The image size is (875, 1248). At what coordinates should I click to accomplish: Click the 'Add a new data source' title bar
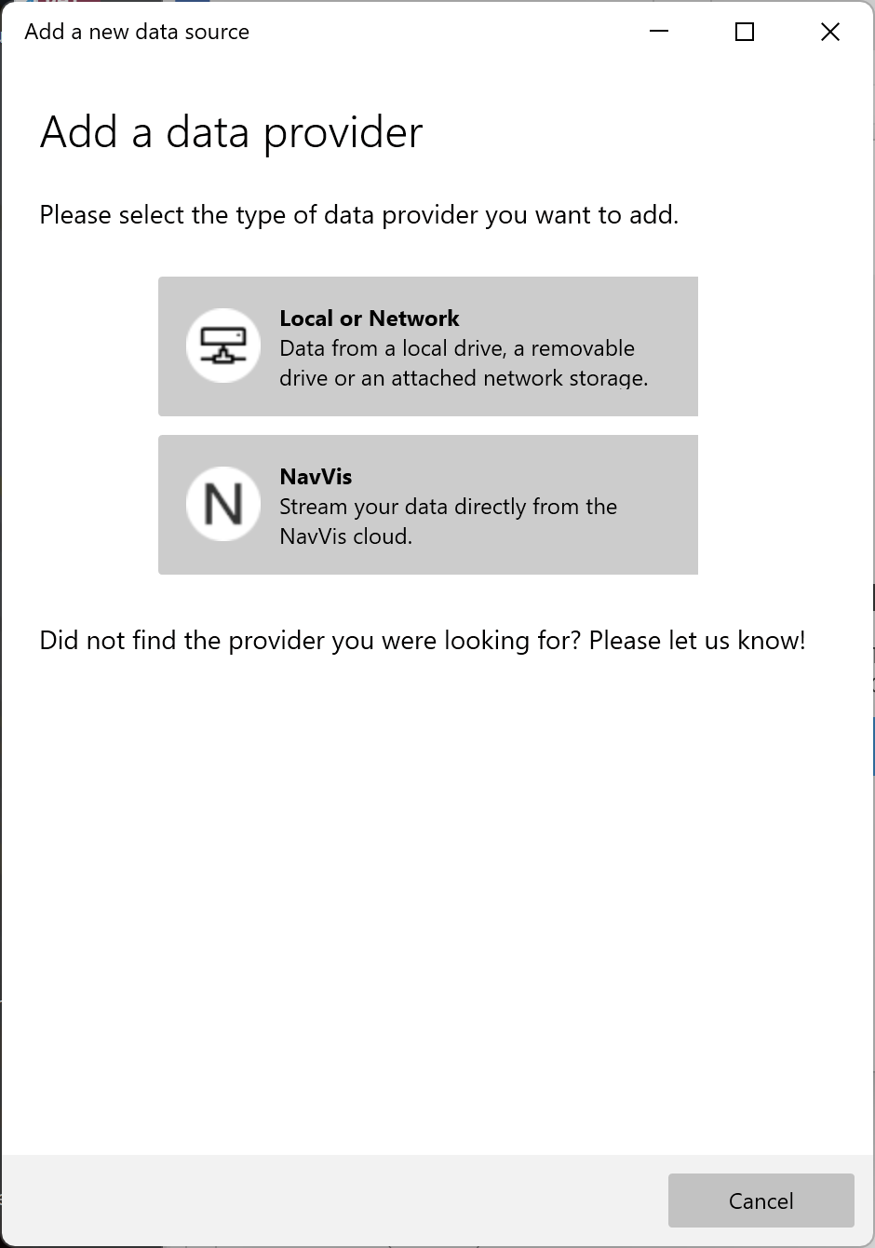coord(137,32)
